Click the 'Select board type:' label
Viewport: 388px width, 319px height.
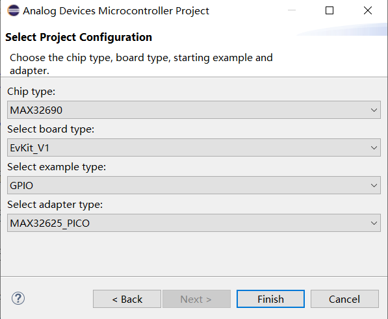pos(51,129)
